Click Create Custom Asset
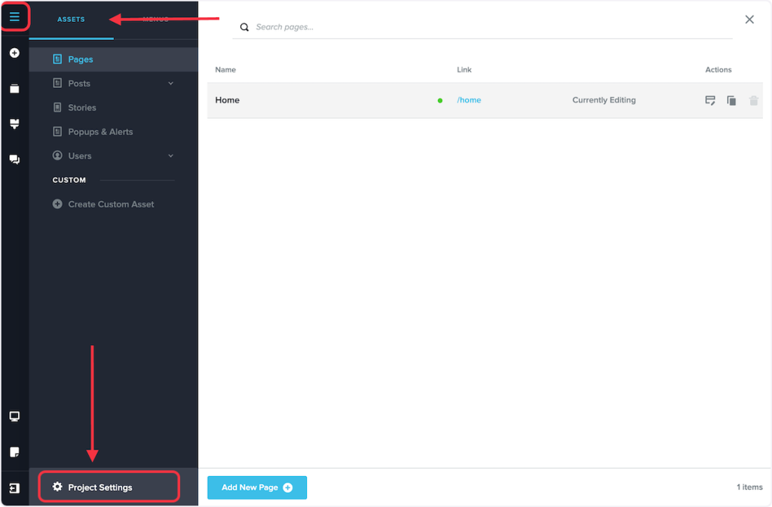Image resolution: width=772 pixels, height=507 pixels. click(x=111, y=204)
